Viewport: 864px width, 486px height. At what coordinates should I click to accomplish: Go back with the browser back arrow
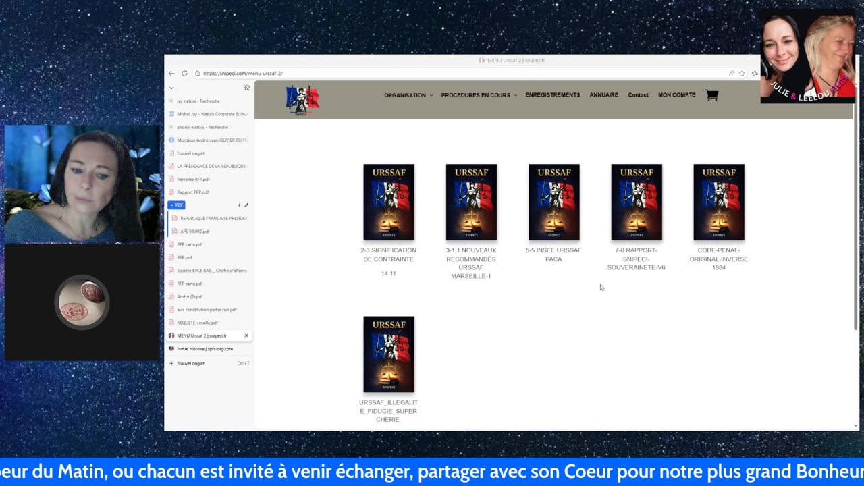(171, 73)
